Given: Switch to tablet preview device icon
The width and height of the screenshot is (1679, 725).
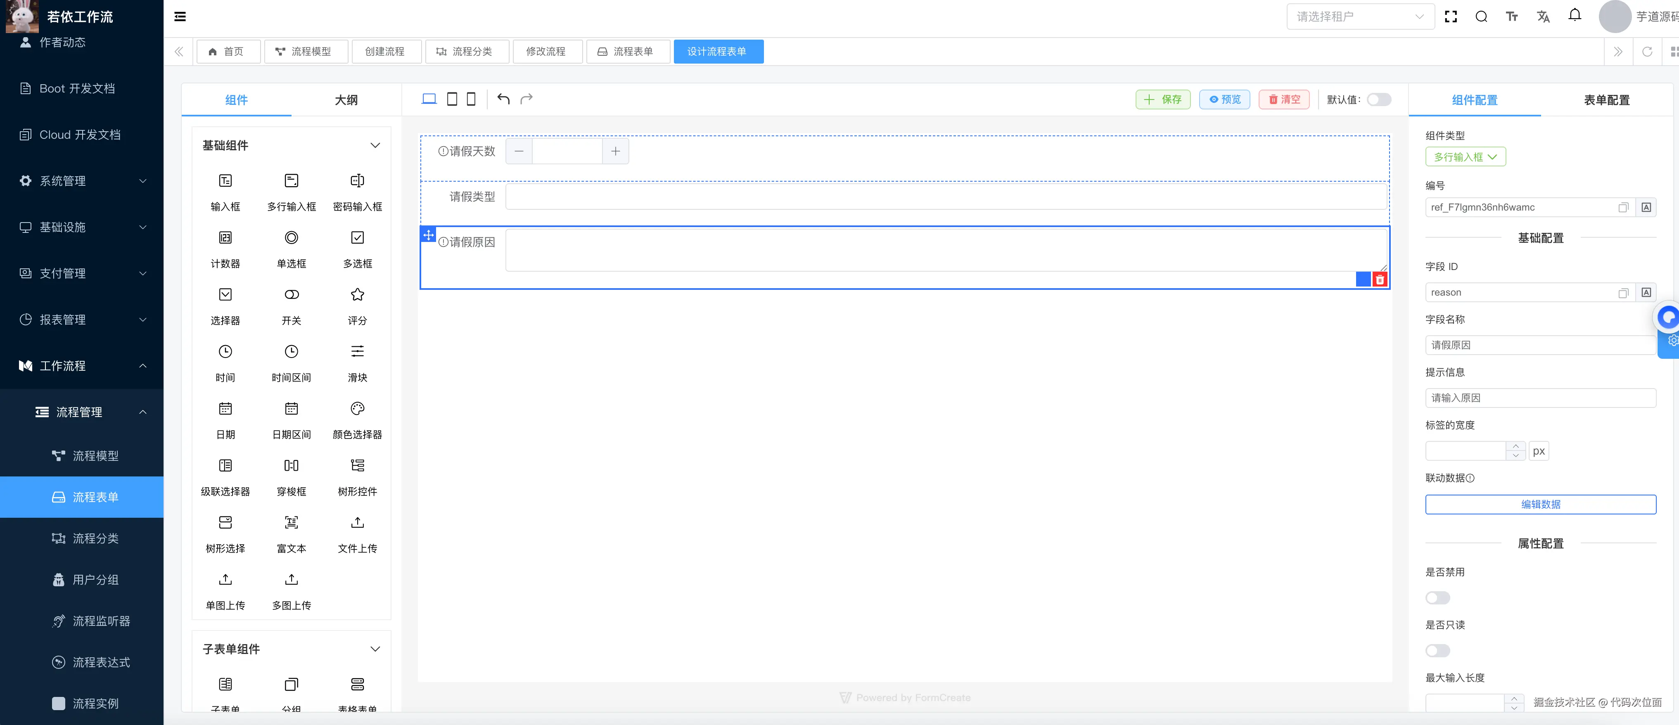Looking at the screenshot, I should pyautogui.click(x=452, y=99).
